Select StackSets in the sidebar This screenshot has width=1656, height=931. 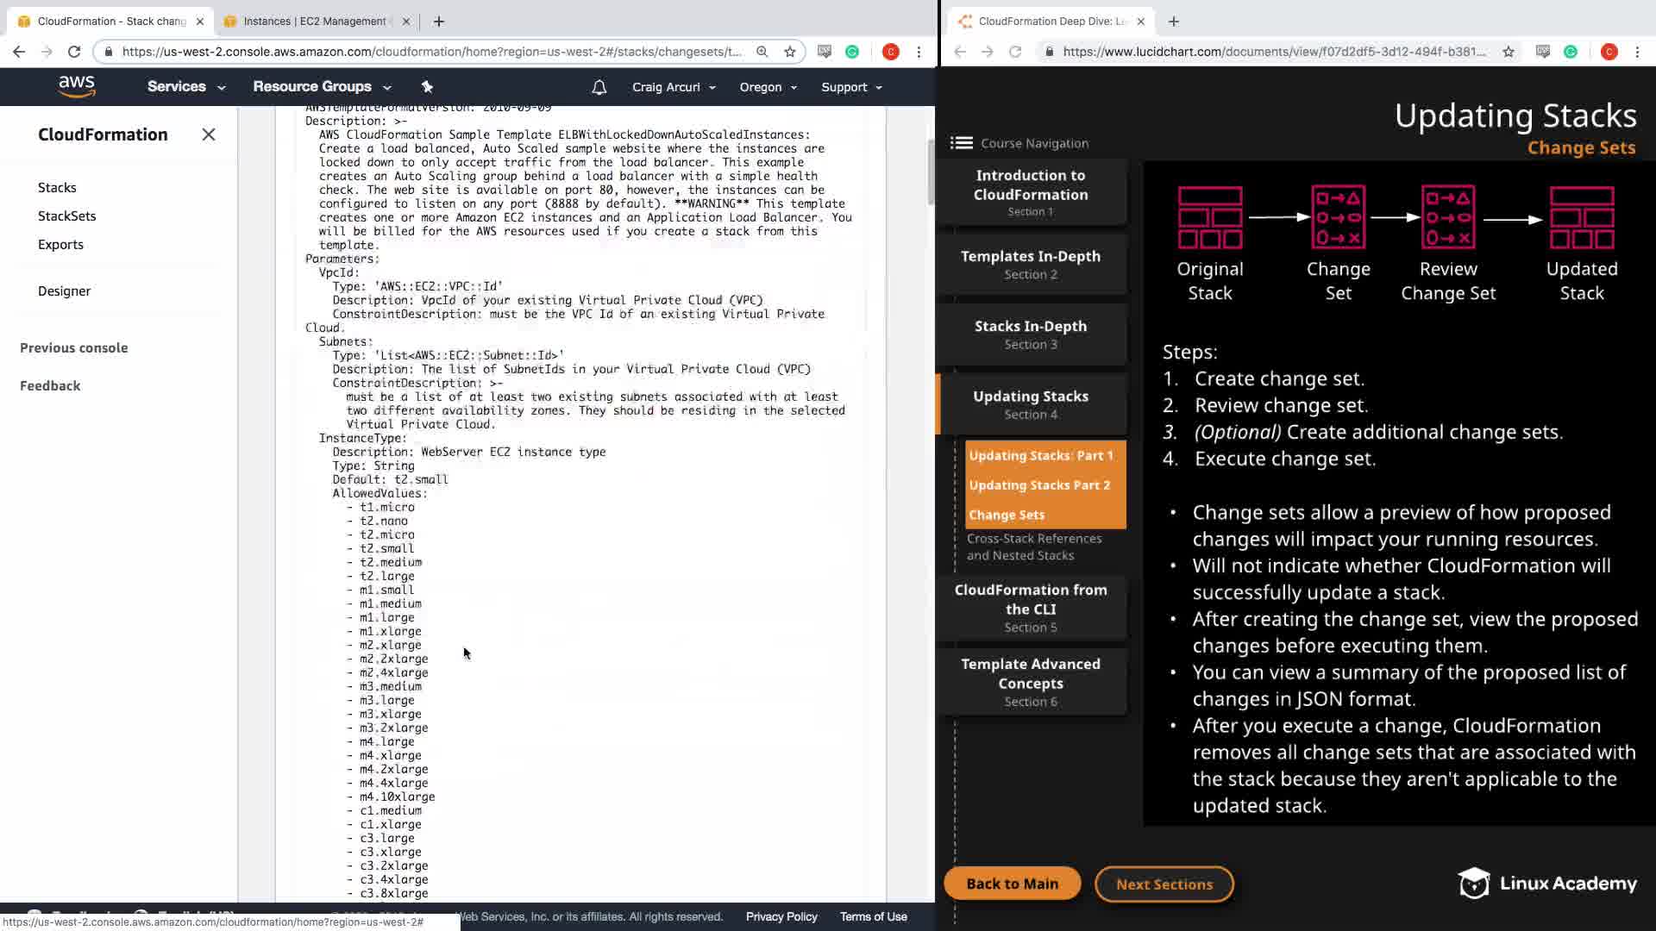(67, 216)
